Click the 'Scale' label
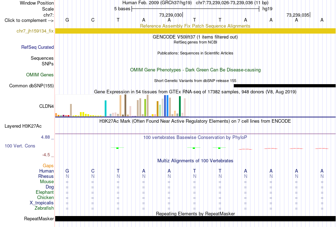 48,9
